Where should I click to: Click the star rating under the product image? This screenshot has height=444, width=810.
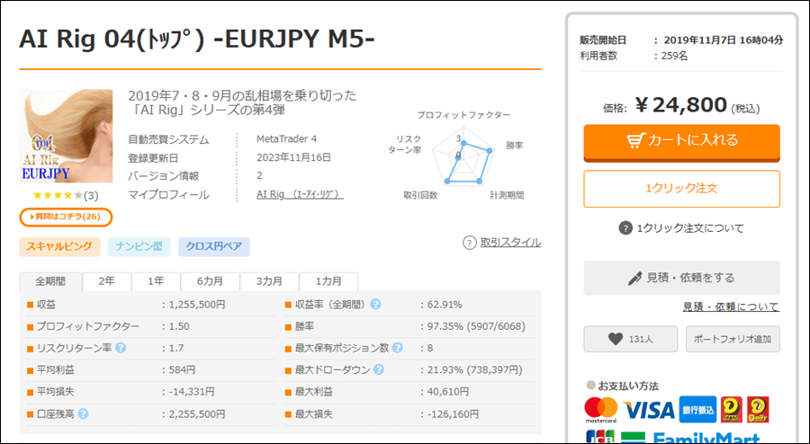[x=58, y=195]
